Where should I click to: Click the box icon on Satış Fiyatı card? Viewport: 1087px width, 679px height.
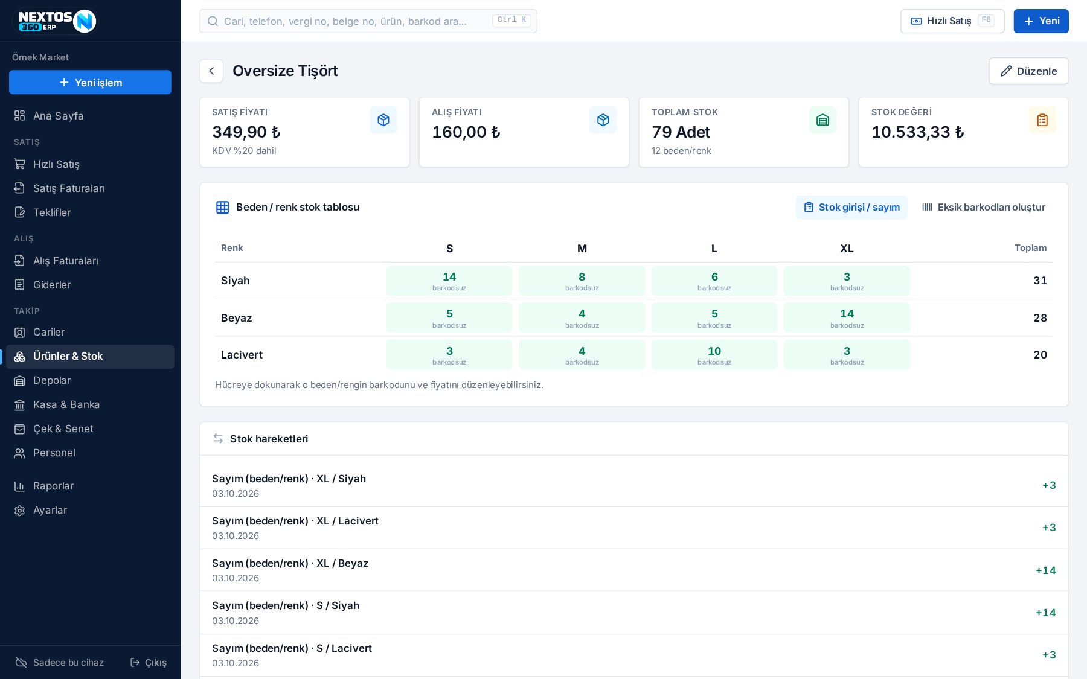[x=383, y=120]
